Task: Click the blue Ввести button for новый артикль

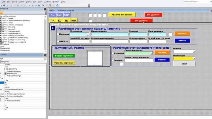Action: pyautogui.click(x=182, y=41)
